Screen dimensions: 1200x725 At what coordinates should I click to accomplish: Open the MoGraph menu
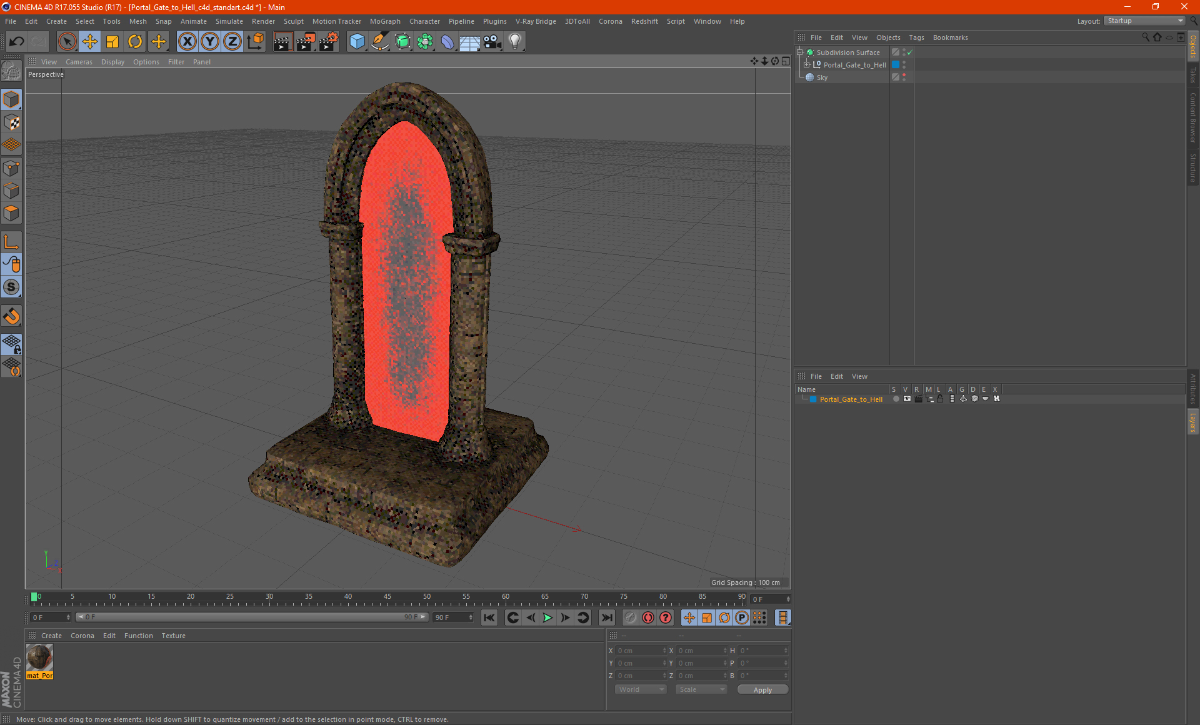coord(385,21)
